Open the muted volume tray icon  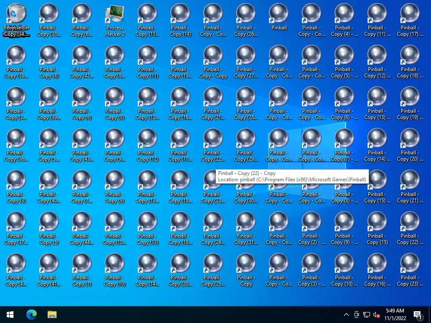point(376,315)
